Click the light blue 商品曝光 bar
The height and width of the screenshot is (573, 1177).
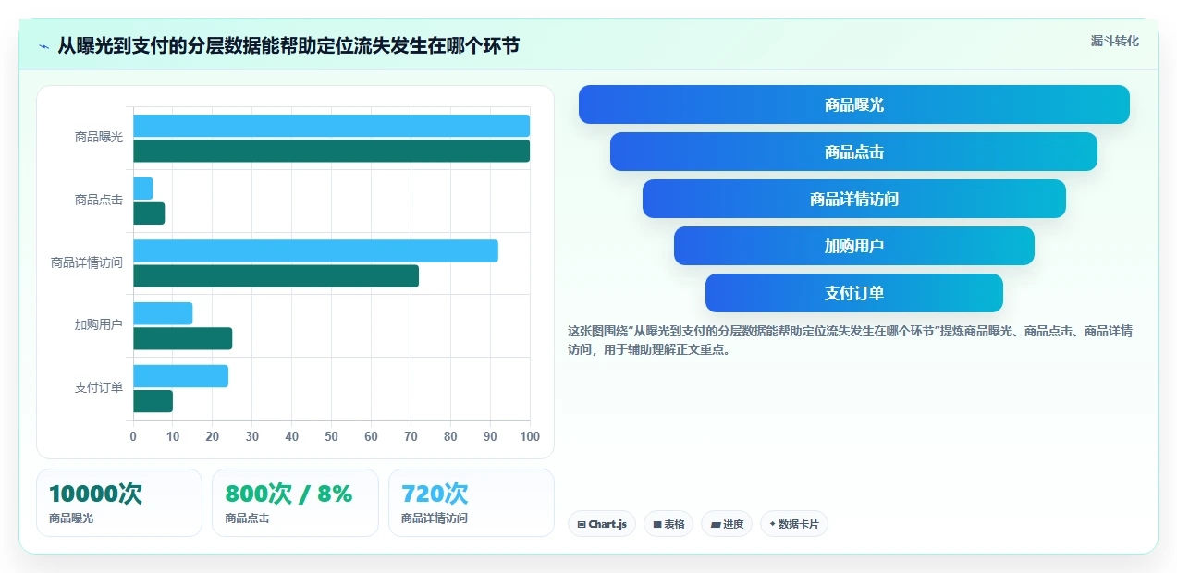(331, 126)
